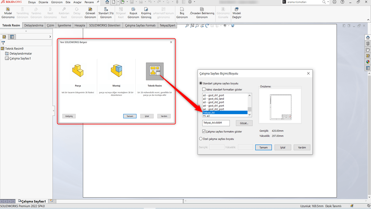This screenshot has width=371, height=209.
Task: Open the help question mark icon
Action: coord(342,2)
